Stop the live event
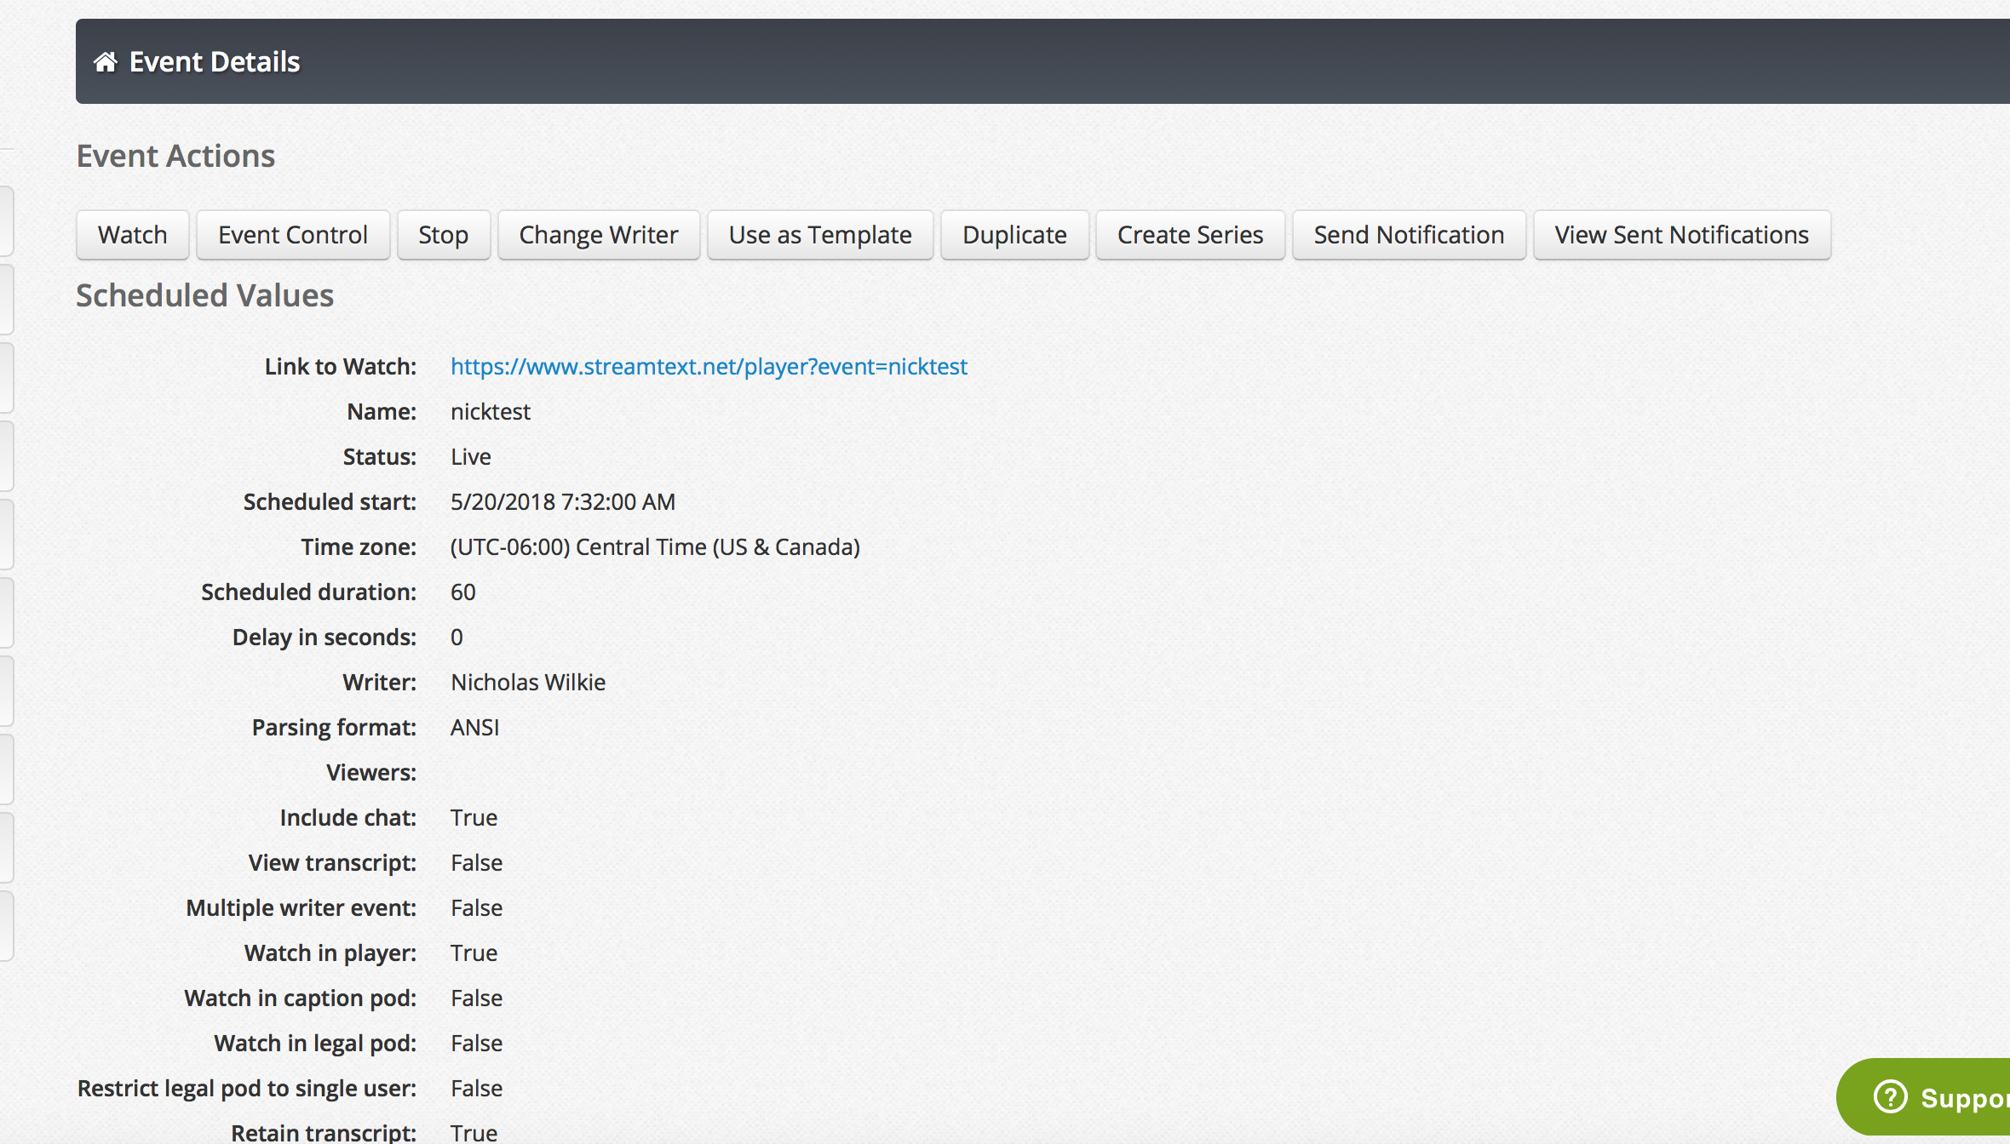The height and width of the screenshot is (1144, 2010). [x=443, y=235]
